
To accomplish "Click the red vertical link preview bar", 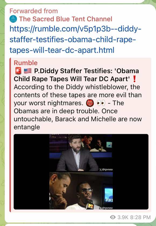I will pyautogui.click(x=10, y=135).
